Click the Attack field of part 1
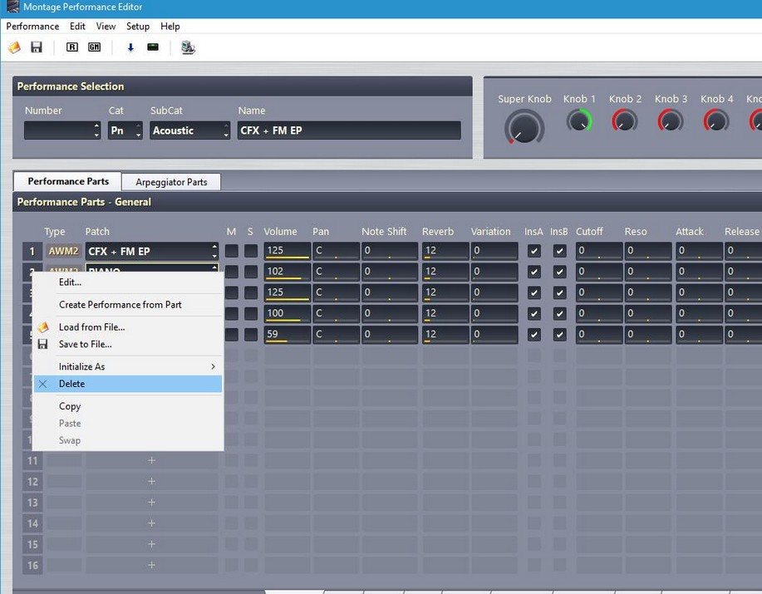This screenshot has width=762, height=594. tap(699, 251)
